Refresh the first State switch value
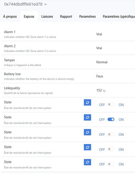The height and width of the screenshot is (174, 135). tap(87, 102)
